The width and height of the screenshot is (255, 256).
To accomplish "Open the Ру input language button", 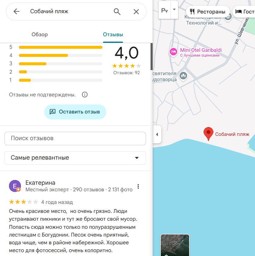I will 165,10.
